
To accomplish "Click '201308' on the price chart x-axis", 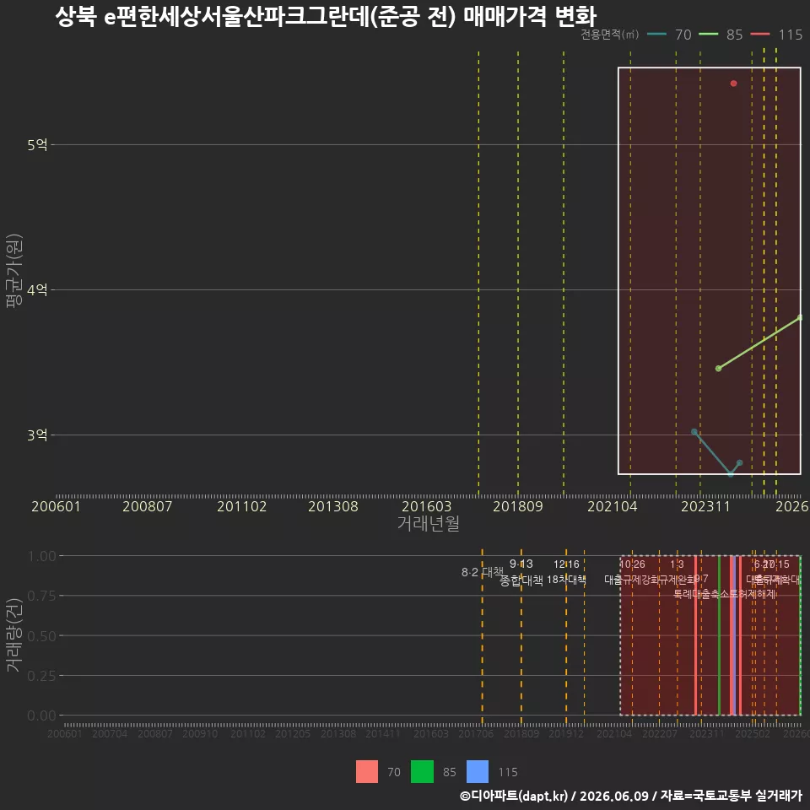I will click(x=333, y=506).
